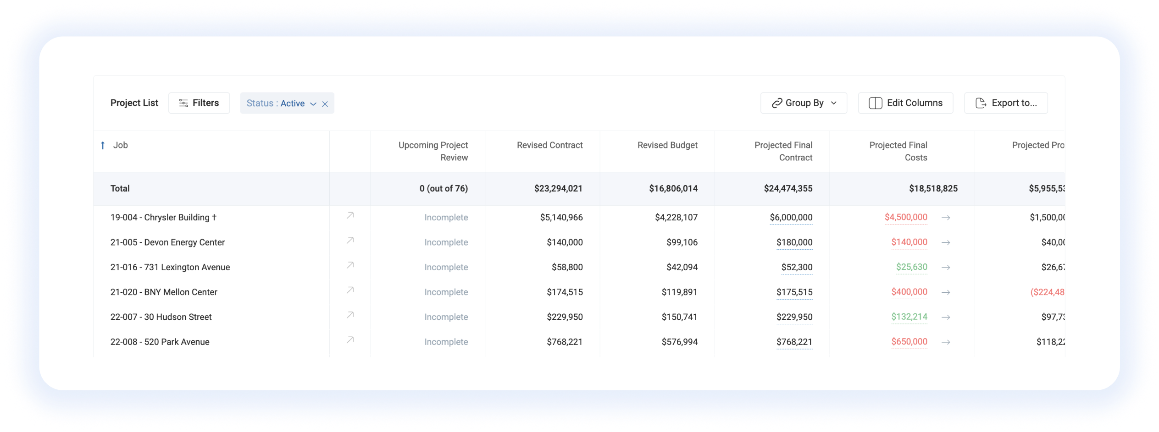
Task: Open the Devon Energy Center arrow icon
Action: [350, 240]
